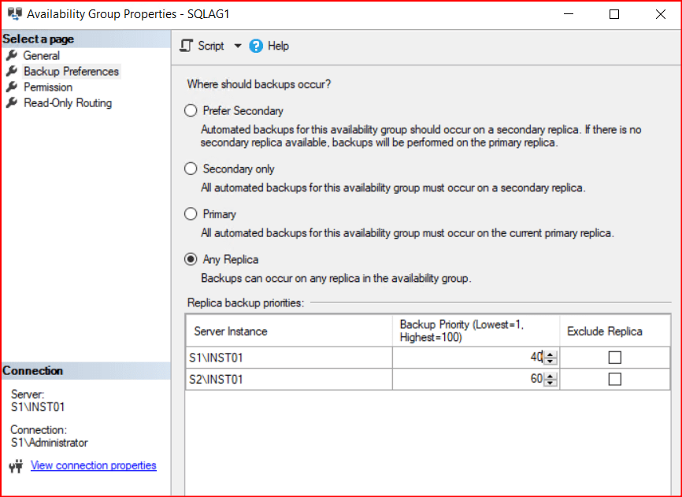
Task: Click the S2\INST01 backup priority field
Action: (x=473, y=380)
